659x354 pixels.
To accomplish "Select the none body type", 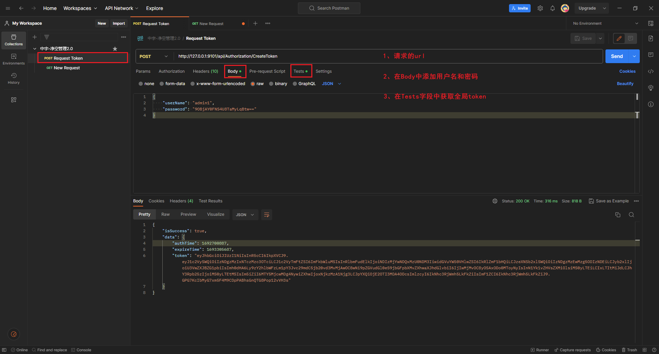I will point(146,84).
